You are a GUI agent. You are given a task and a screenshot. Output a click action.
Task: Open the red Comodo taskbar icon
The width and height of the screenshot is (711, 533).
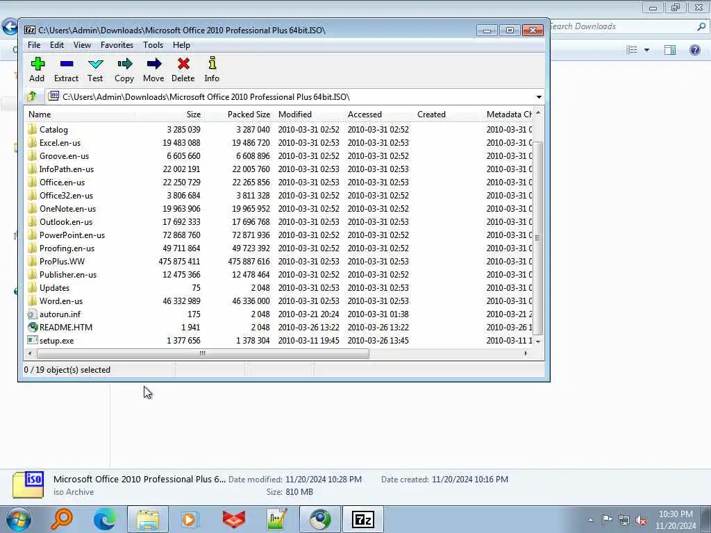tap(234, 519)
